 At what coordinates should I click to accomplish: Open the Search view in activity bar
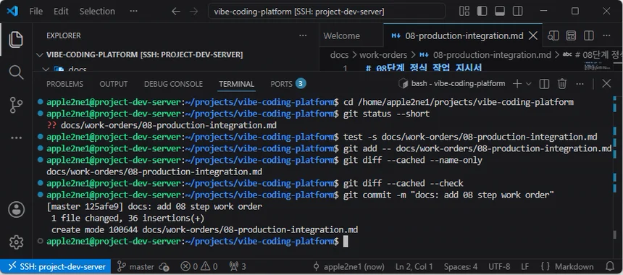[16, 72]
